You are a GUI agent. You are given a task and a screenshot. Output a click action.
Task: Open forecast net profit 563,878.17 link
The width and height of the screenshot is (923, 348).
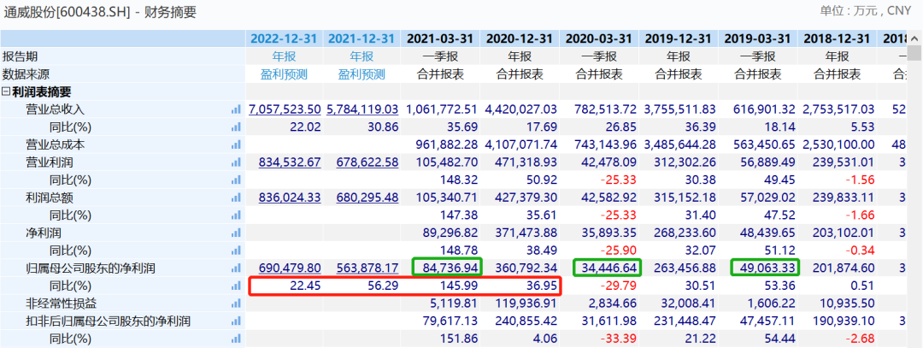pos(367,268)
